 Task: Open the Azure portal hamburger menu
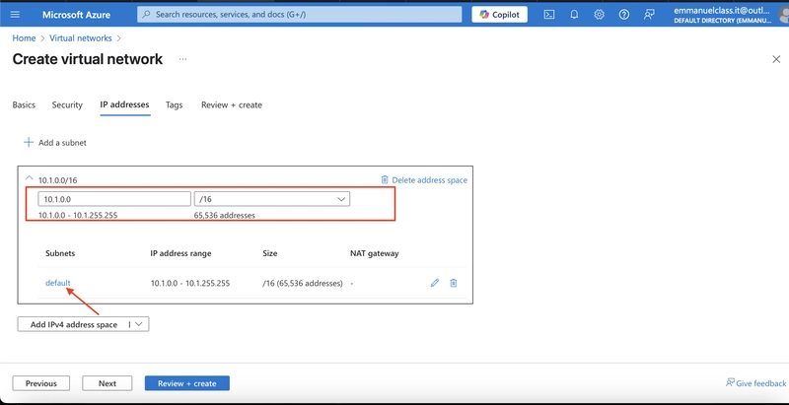pos(15,15)
